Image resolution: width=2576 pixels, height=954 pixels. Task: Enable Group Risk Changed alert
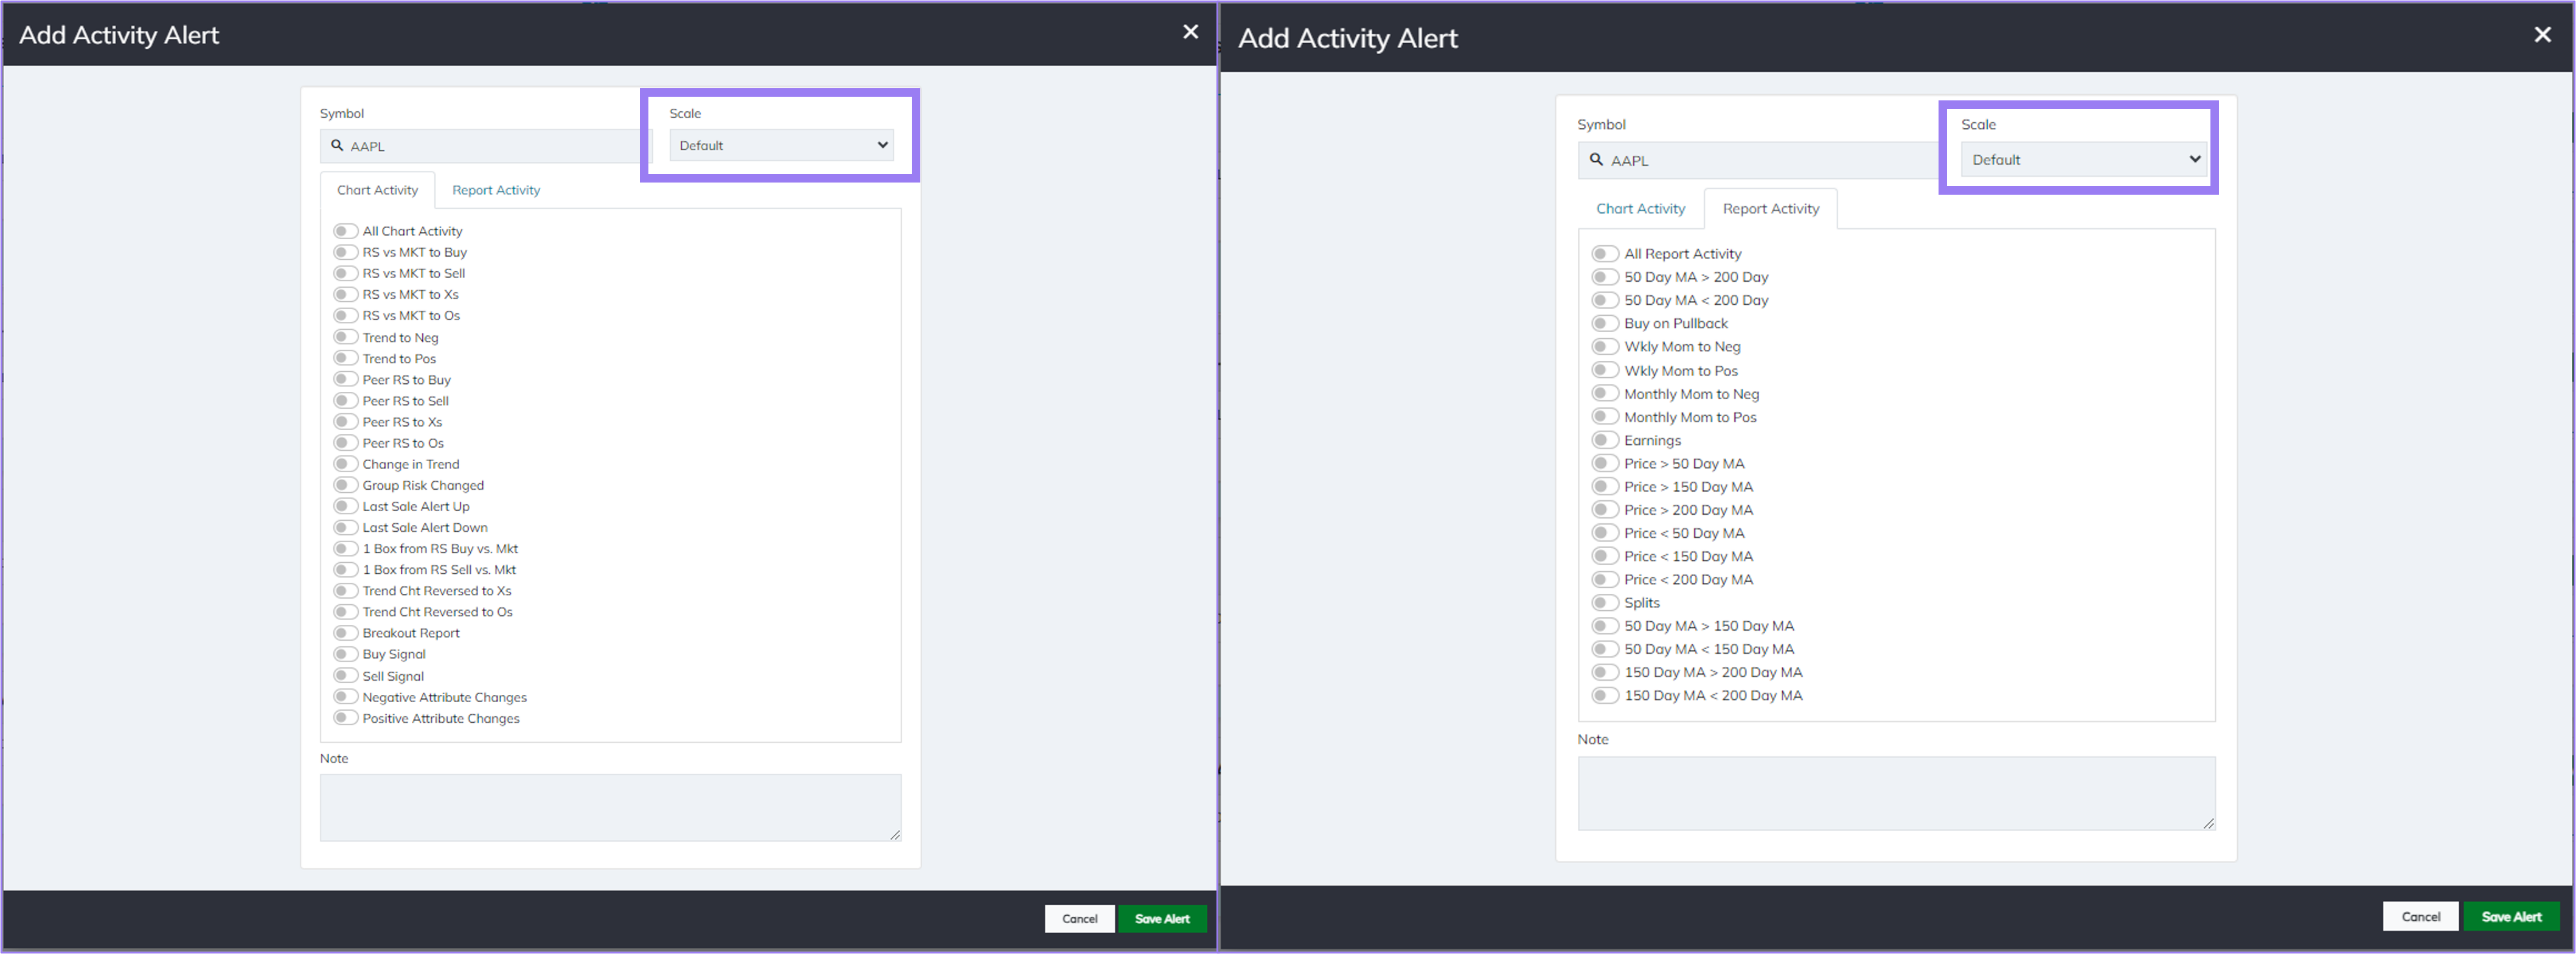[x=345, y=485]
